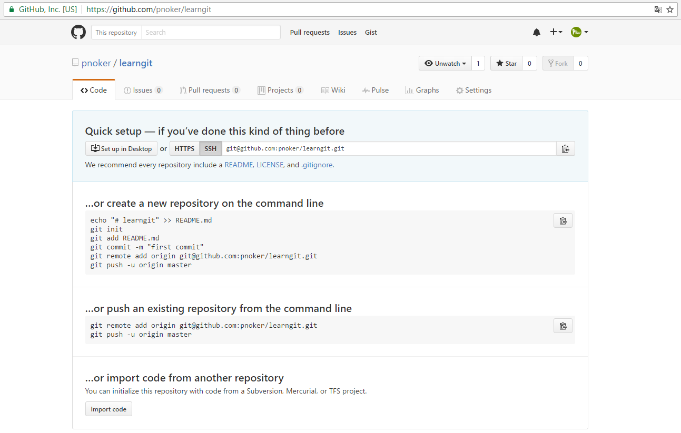Copy the push existing repository commands

point(563,326)
